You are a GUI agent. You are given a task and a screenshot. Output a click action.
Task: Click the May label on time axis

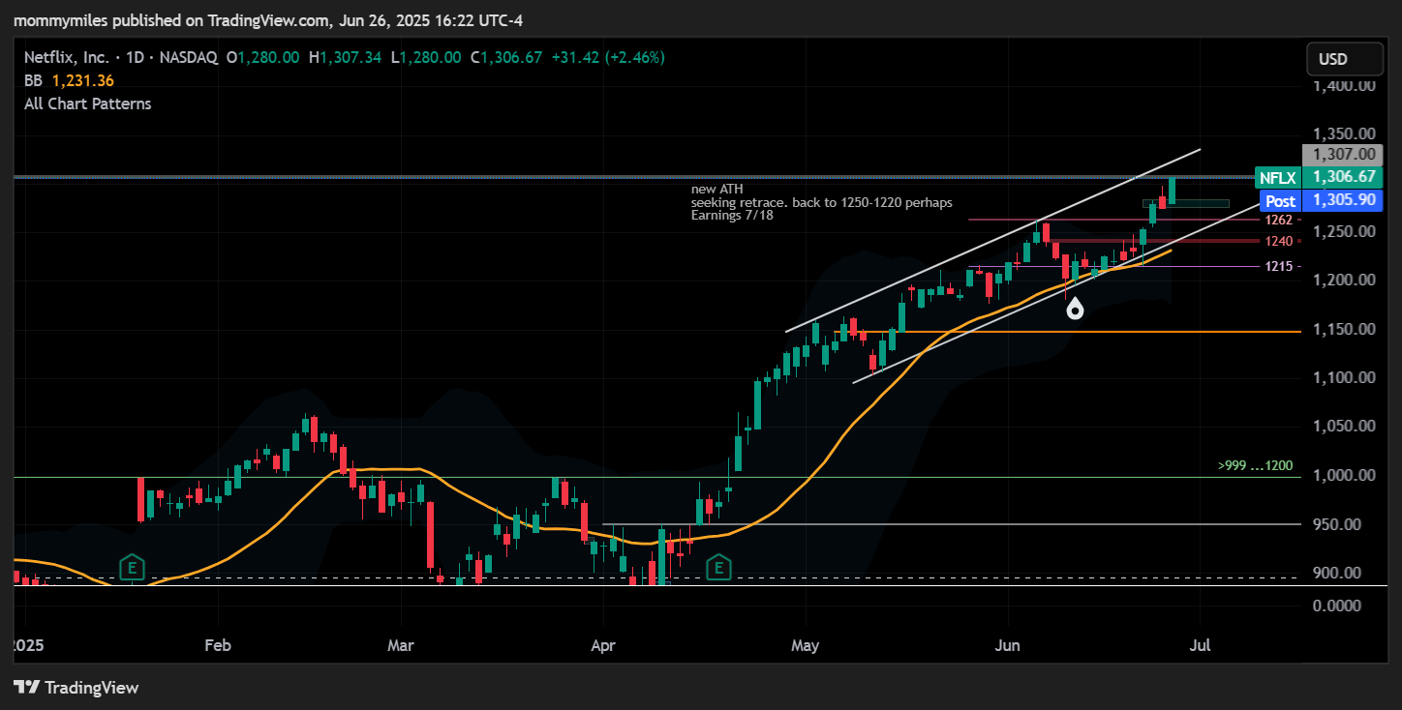[x=807, y=643]
